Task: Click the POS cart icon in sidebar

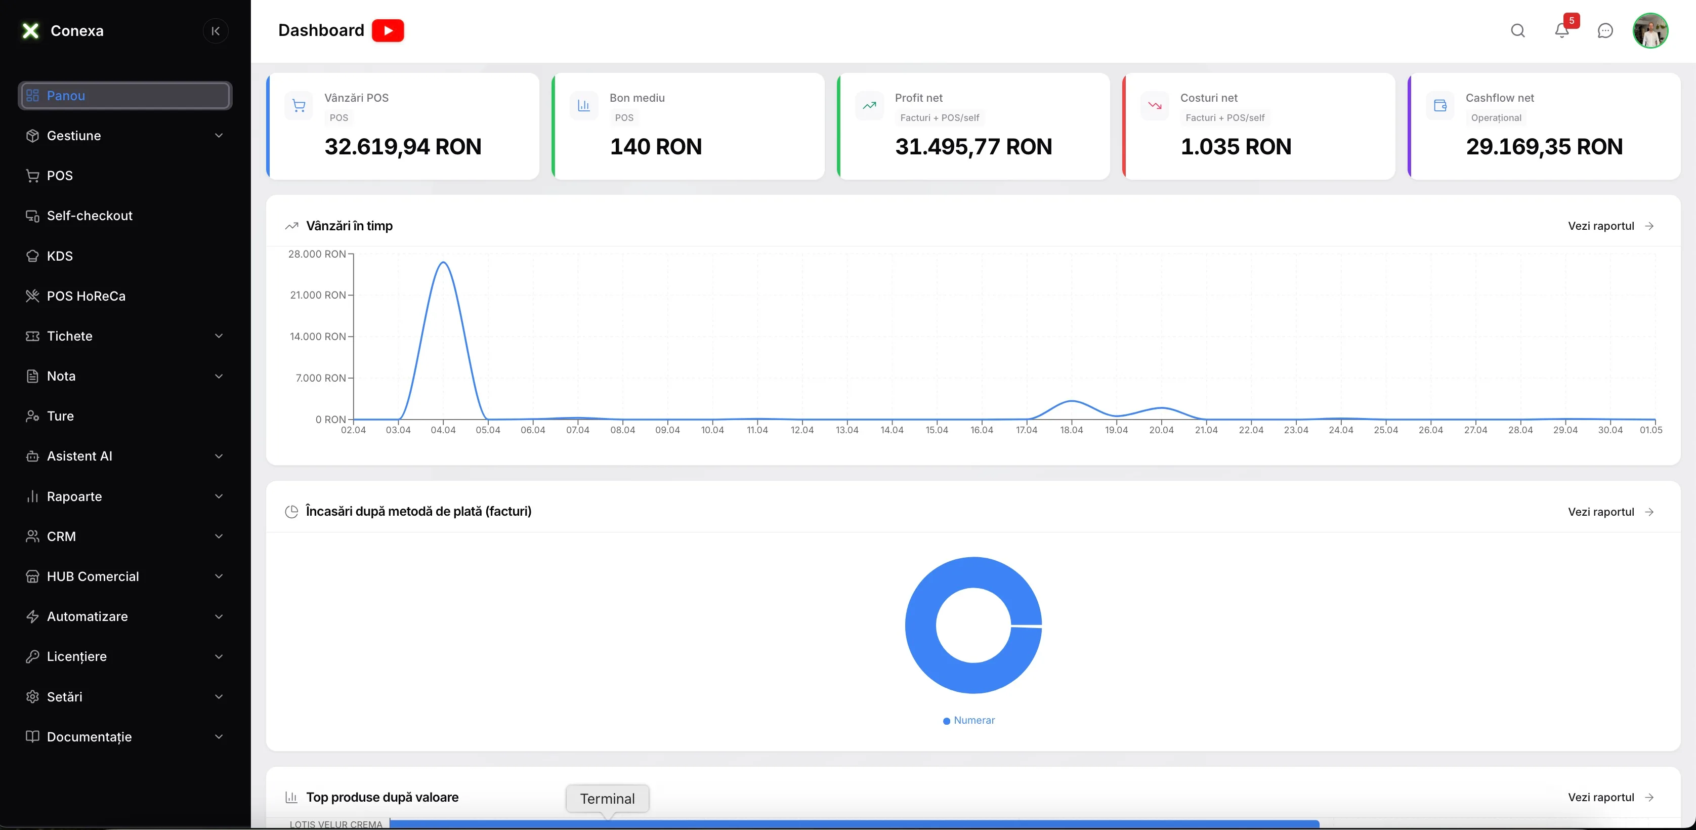Action: click(32, 176)
